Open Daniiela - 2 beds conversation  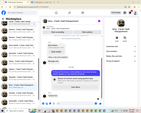19,94
